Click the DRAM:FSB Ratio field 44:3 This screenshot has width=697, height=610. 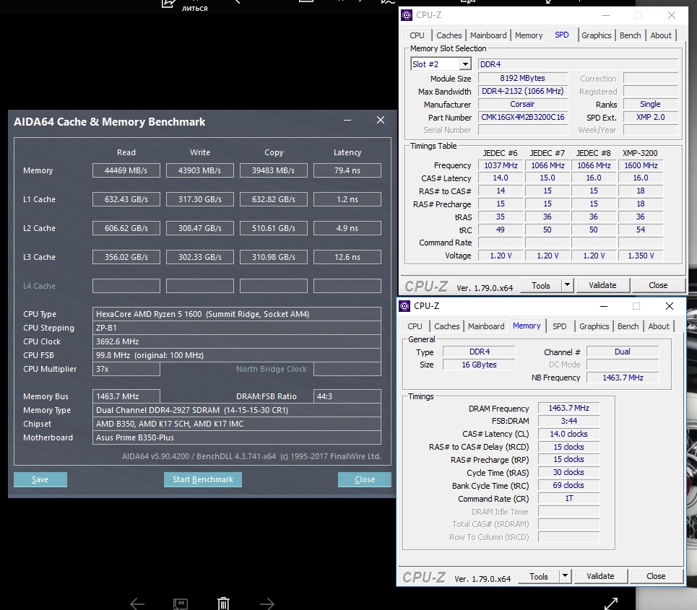pyautogui.click(x=347, y=396)
